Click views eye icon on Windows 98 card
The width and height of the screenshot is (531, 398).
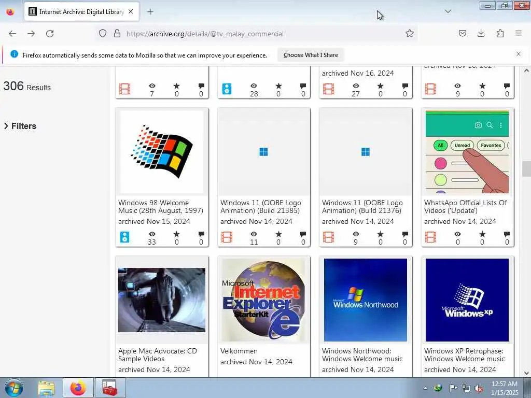point(152,234)
